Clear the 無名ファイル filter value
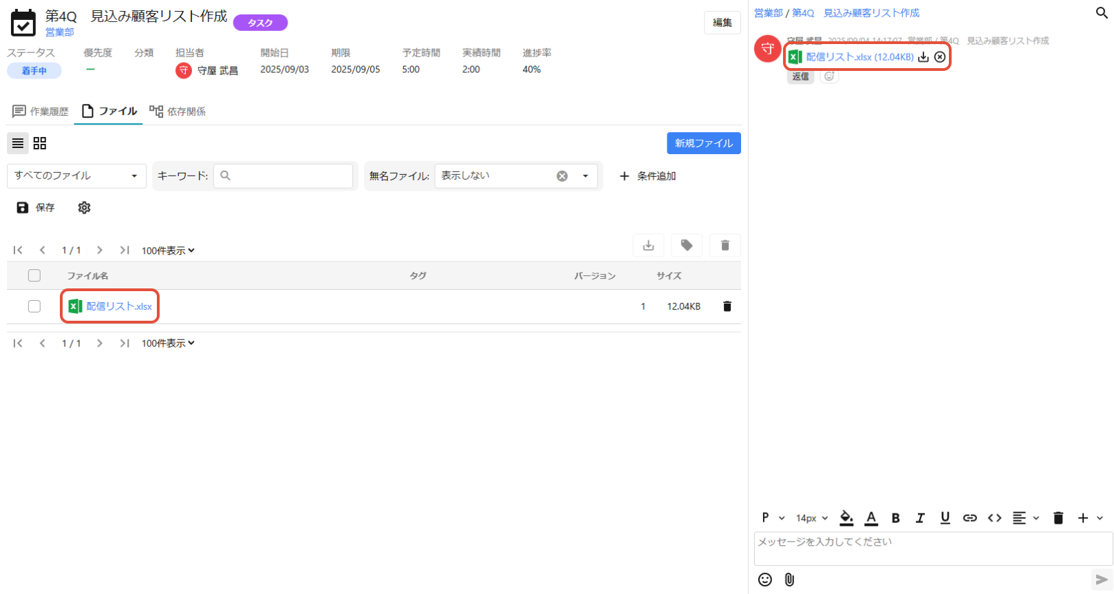This screenshot has height=594, width=1114. (x=562, y=176)
